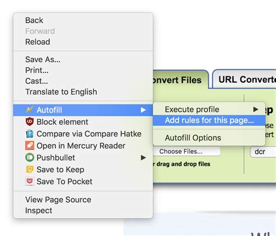The height and width of the screenshot is (236, 276).
Task: Click the Pushbullet green icon
Action: click(30, 157)
